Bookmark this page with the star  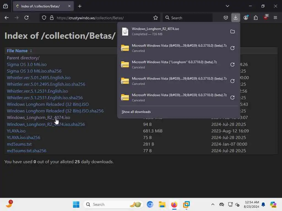pos(156,18)
